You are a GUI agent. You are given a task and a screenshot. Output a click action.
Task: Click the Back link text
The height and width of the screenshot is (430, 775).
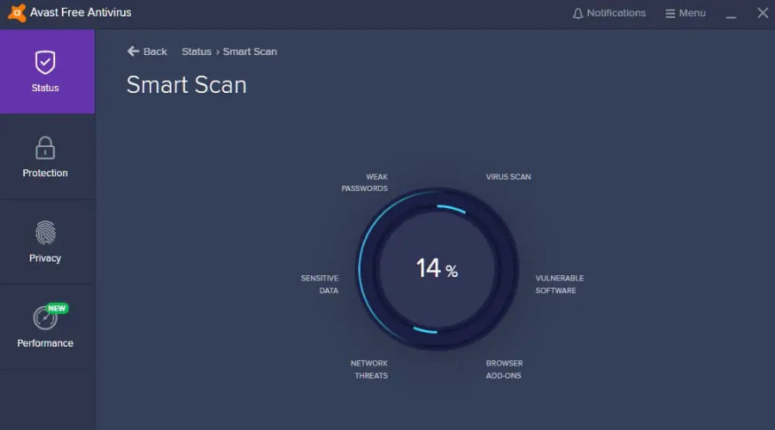point(155,52)
